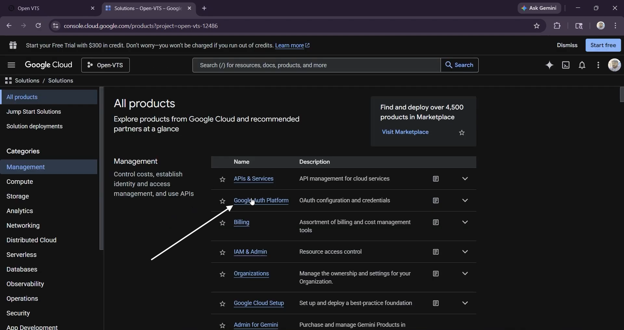This screenshot has width=624, height=330.
Task: Open the APIs & Services link
Action: point(254,179)
